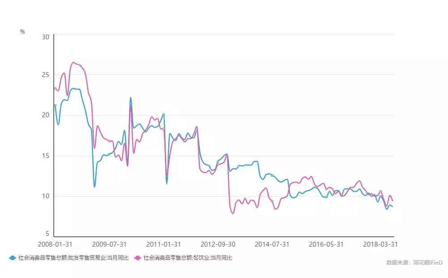Select the 2012-09-30 x-axis date label

(x=218, y=244)
